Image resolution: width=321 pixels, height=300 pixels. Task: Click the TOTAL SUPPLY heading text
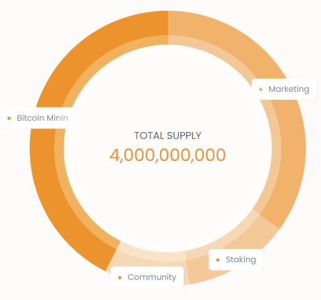click(168, 136)
